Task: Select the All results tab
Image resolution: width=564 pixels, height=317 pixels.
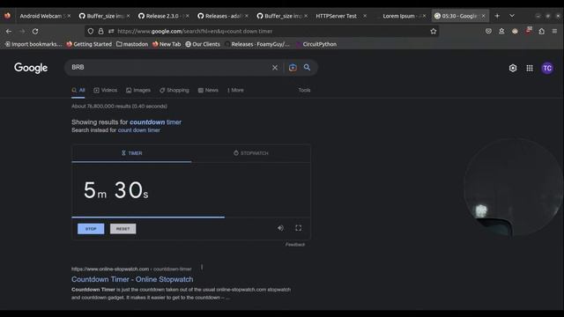Action: click(x=78, y=90)
